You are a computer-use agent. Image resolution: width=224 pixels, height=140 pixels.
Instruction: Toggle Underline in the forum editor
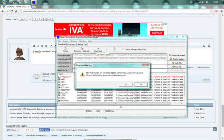tap(42, 46)
